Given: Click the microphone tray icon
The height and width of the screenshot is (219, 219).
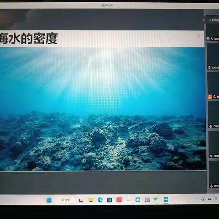Looking at the screenshot, I should click(x=216, y=199).
